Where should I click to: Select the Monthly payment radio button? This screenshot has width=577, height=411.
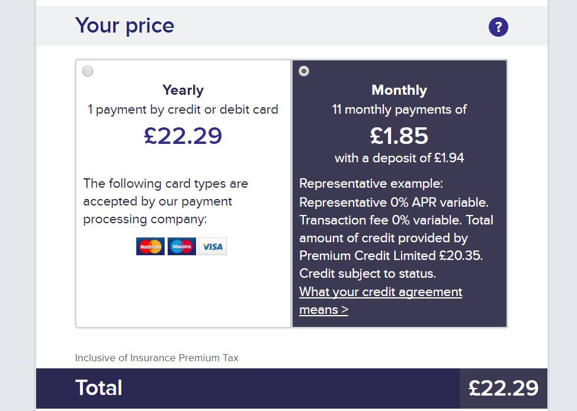click(x=304, y=71)
